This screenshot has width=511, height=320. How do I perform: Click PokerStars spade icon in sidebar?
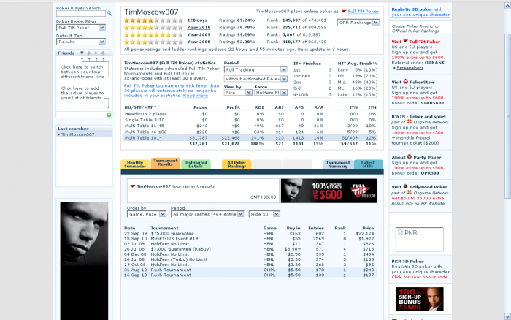tap(405, 82)
